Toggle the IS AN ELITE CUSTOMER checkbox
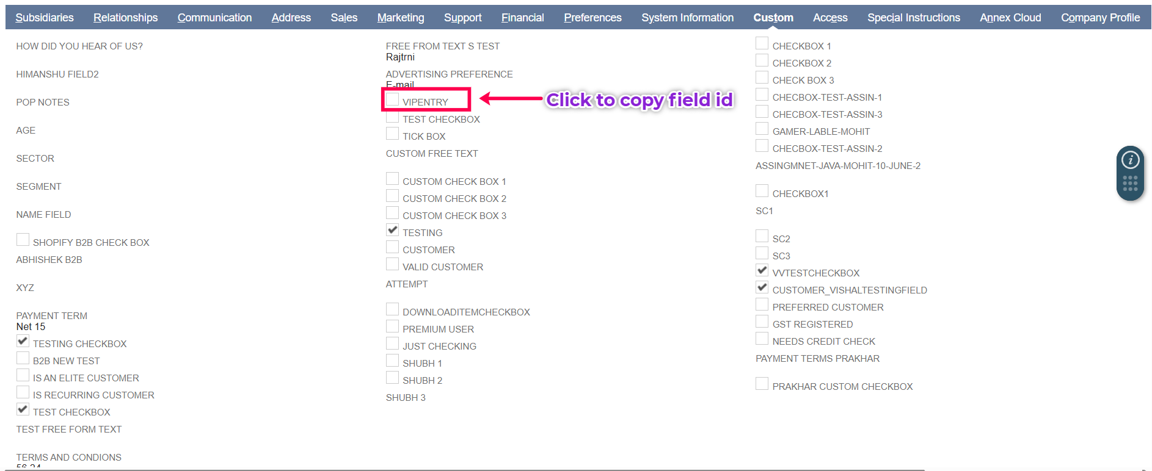Viewport: 1152px width, 471px height. click(23, 376)
